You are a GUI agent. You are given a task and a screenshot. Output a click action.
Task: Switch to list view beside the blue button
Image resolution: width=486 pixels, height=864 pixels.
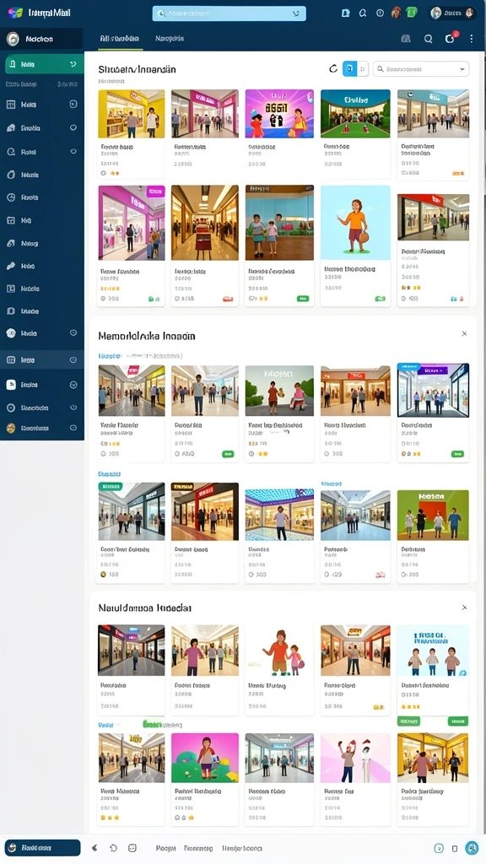click(x=363, y=69)
